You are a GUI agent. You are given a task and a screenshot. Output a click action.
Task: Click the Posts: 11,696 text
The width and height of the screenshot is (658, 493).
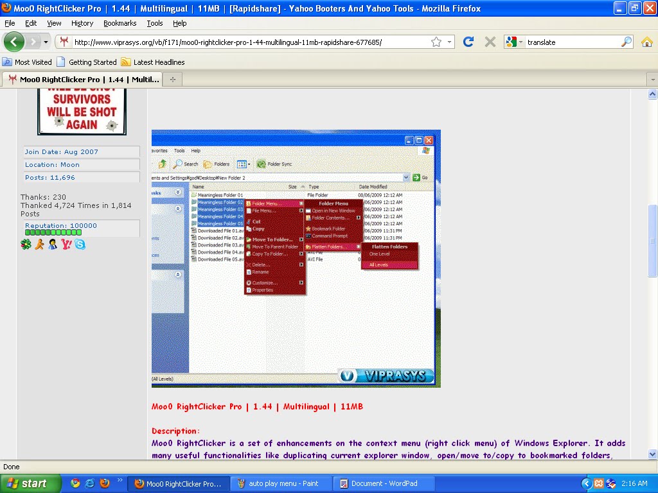[50, 177]
